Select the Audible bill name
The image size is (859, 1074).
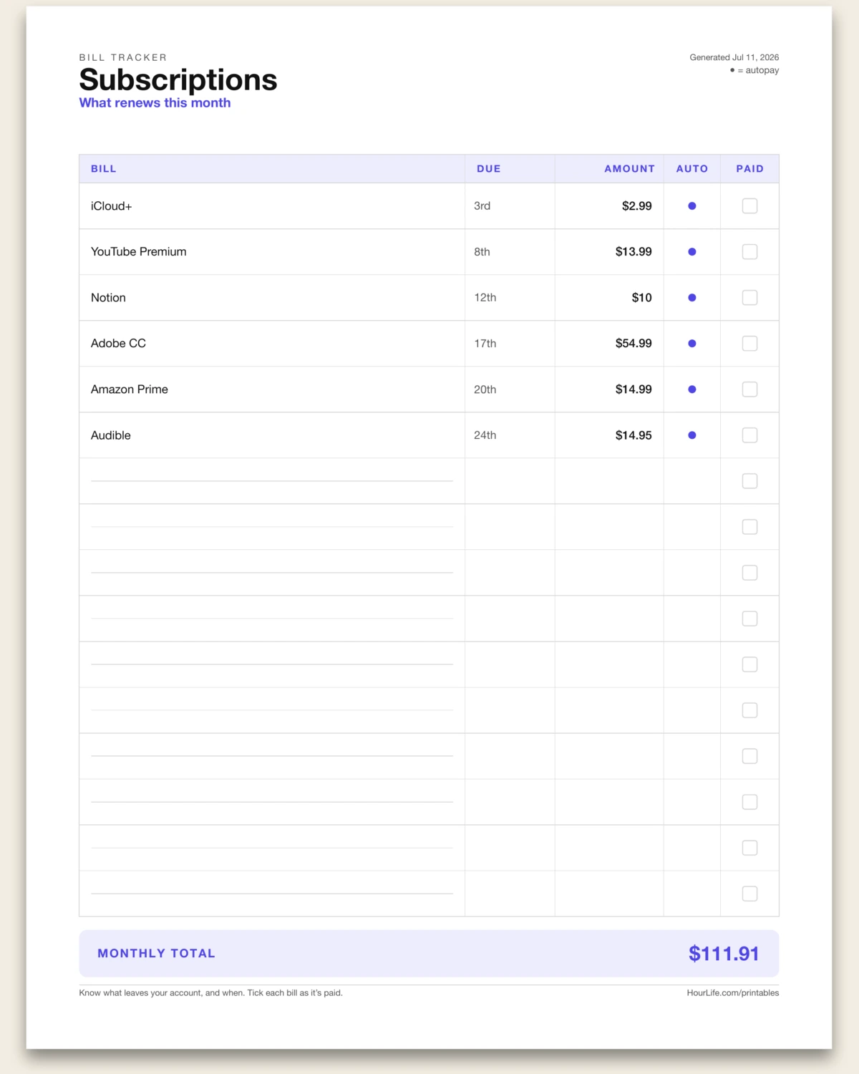click(111, 435)
